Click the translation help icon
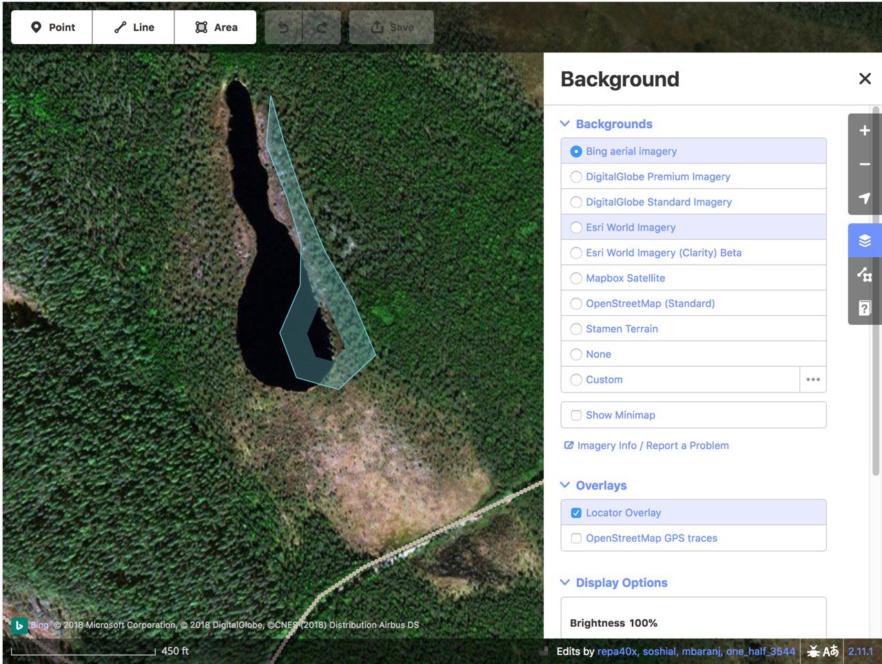882x664 pixels. (x=830, y=651)
